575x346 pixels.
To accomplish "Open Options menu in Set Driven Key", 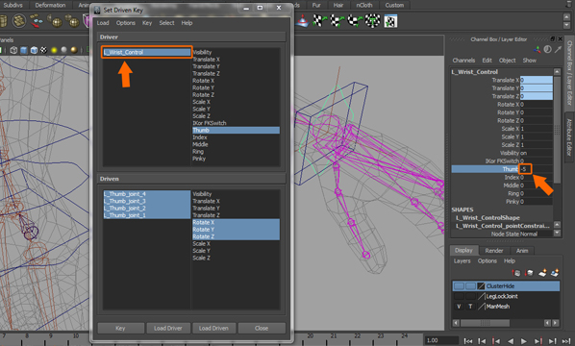I will (126, 23).
